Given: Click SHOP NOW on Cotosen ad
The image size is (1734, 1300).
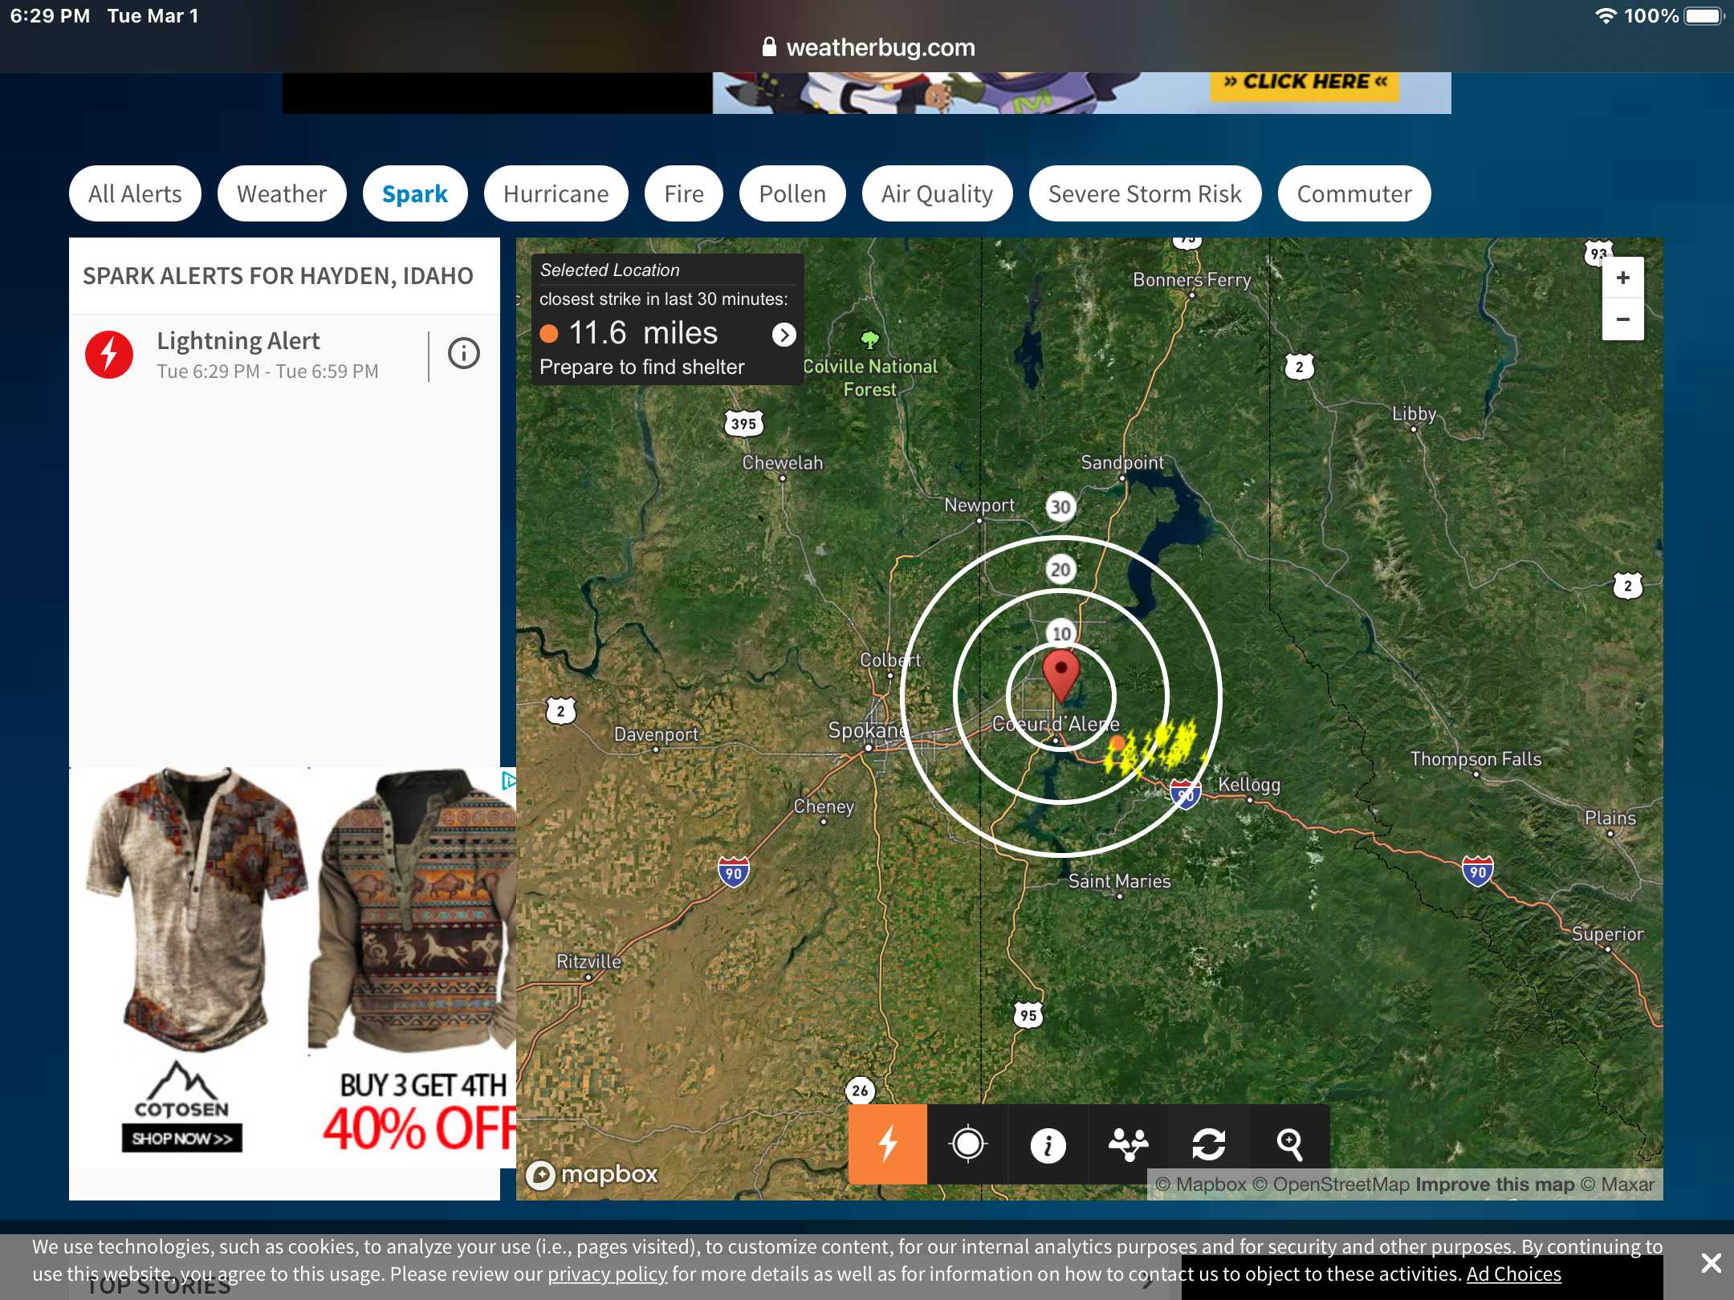Looking at the screenshot, I should [x=181, y=1138].
